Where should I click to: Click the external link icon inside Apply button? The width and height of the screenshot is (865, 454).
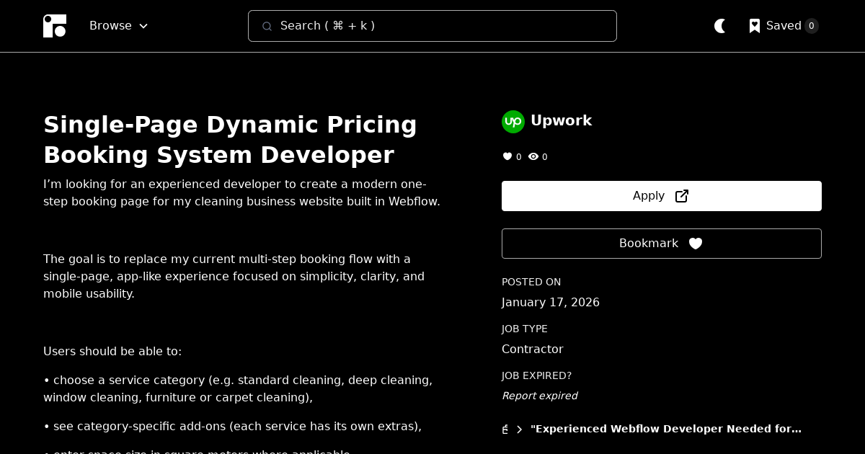[x=681, y=195]
